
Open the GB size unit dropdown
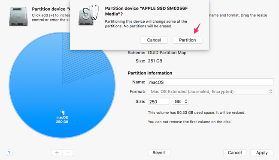point(180,101)
